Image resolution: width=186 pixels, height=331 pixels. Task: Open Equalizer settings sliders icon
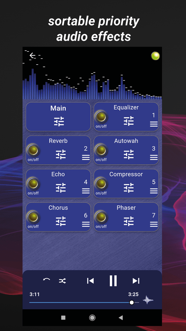pos(128,121)
